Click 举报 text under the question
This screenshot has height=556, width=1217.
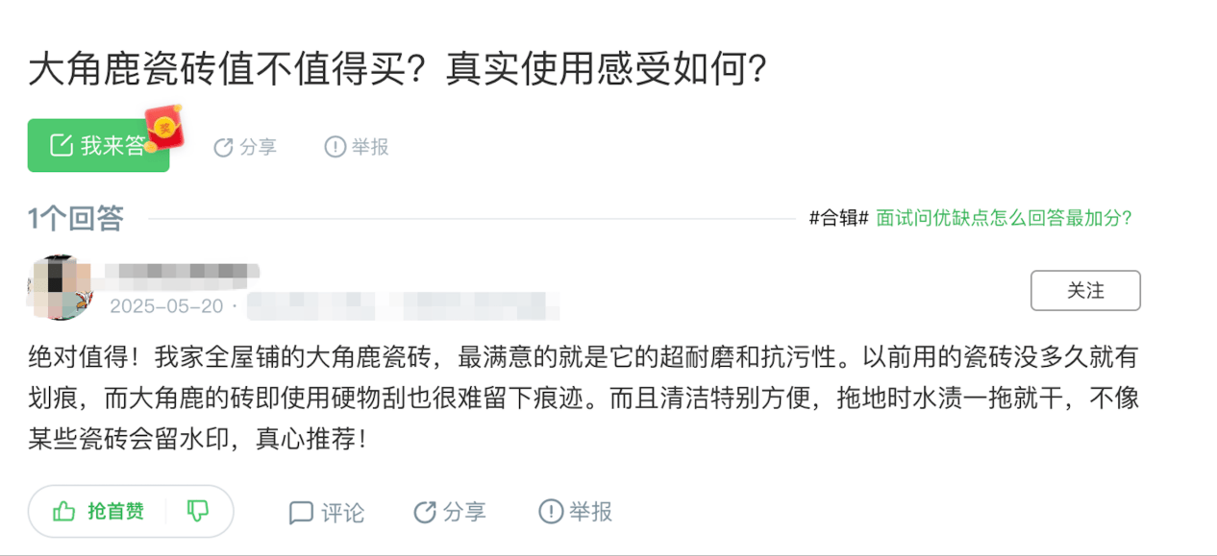370,147
